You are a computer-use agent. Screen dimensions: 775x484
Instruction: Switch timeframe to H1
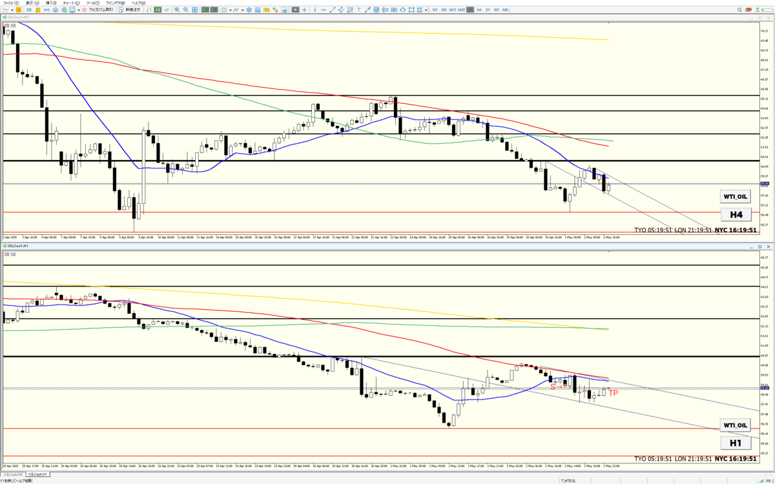[x=470, y=10]
